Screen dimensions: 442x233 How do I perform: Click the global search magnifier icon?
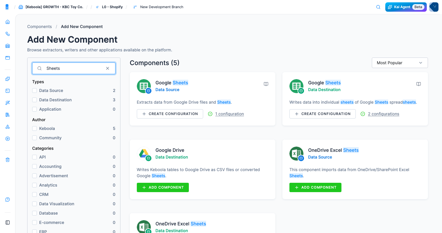(378, 7)
